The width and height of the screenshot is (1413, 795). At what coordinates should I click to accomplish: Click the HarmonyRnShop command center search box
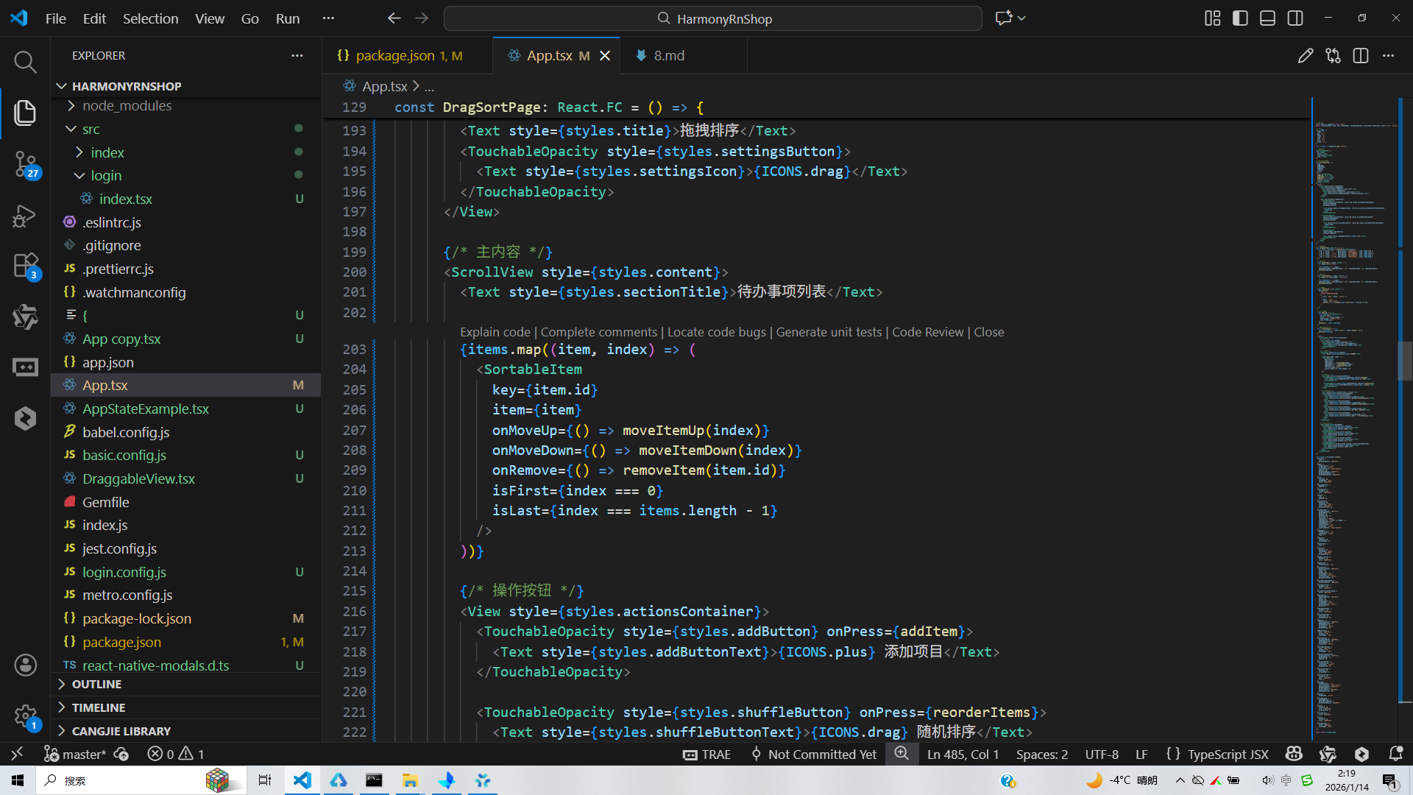tap(712, 18)
